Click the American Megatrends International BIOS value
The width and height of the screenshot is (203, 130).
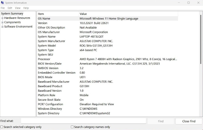120,64
